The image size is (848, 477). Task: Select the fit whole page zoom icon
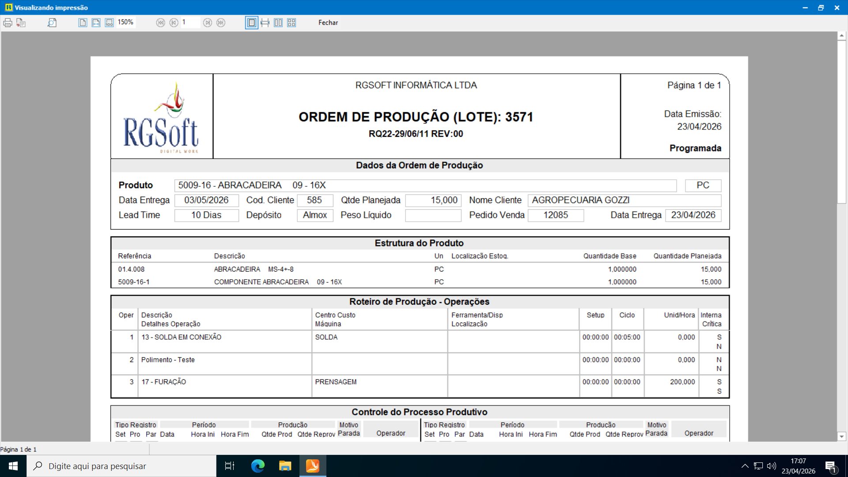(83, 23)
